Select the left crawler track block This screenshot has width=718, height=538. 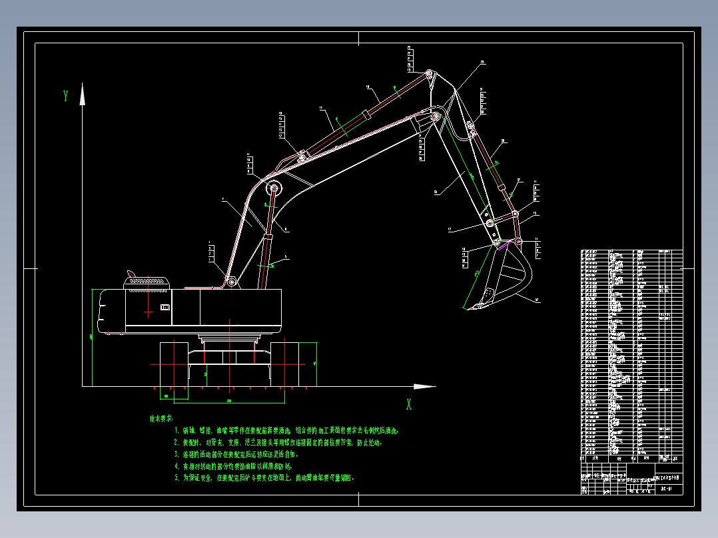click(174, 364)
